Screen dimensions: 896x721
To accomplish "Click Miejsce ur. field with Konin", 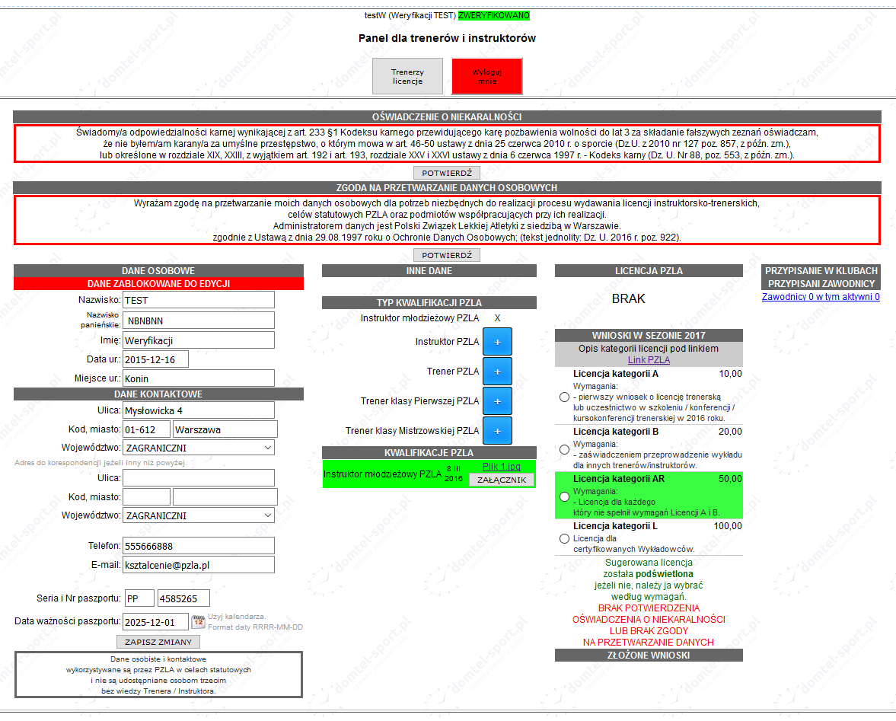I will tap(198, 378).
